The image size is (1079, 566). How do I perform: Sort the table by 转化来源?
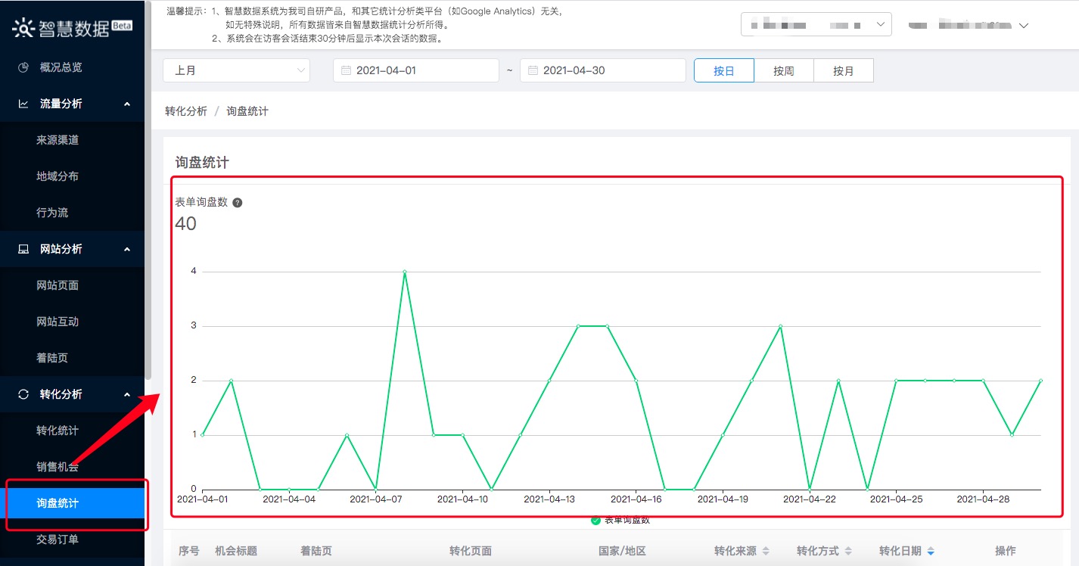[765, 551]
